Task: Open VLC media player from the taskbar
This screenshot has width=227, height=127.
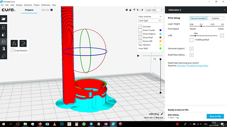Action: pos(55,124)
